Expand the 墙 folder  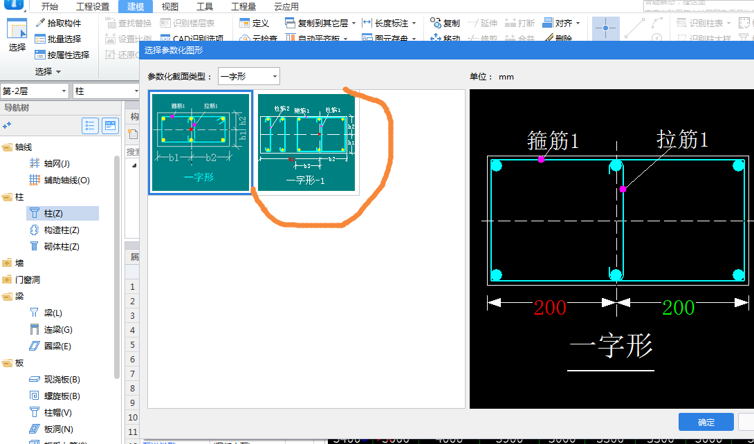7,263
